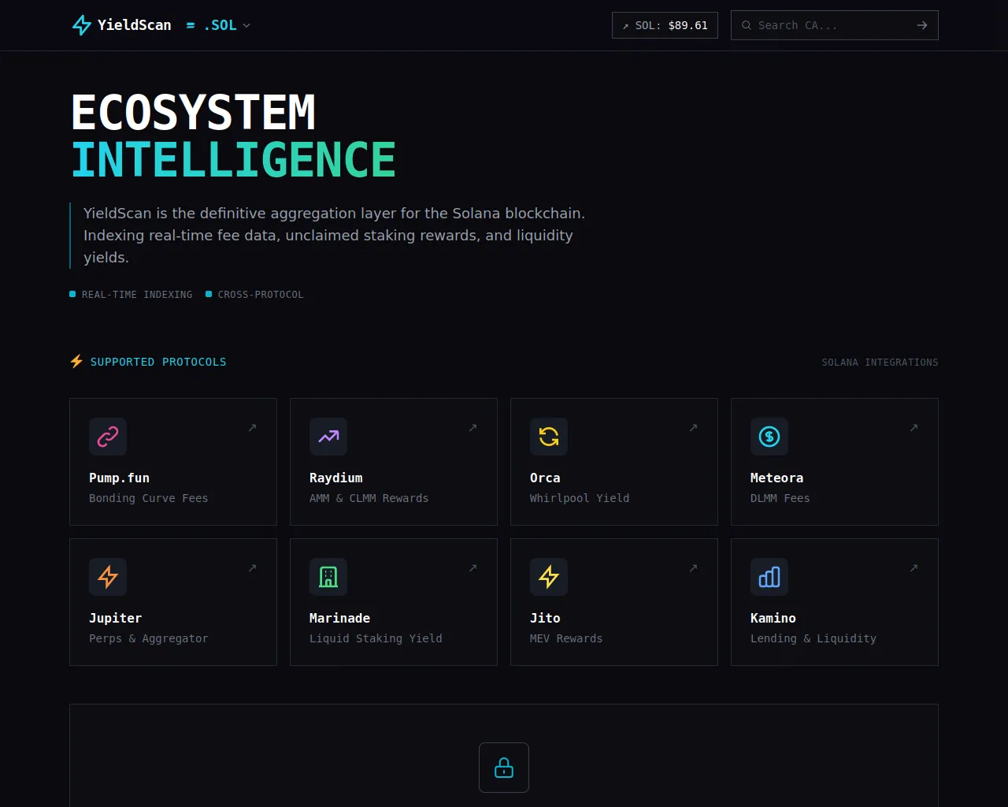Screen dimensions: 1008x807
Task: Open the Meteora card title
Action: click(x=776, y=478)
